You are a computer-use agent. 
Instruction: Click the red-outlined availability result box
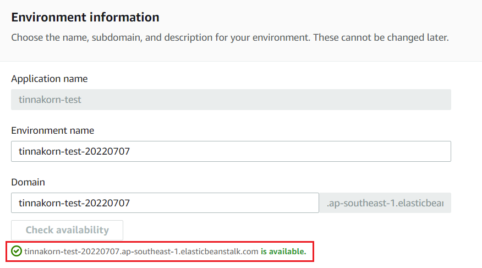160,251
